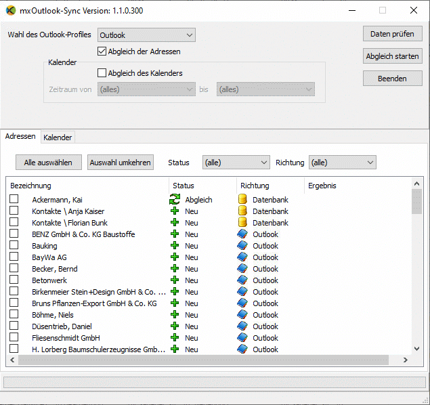Screen dimensions: 430x405
Task: Check the BayWa AG row checkbox
Action: pos(14,257)
